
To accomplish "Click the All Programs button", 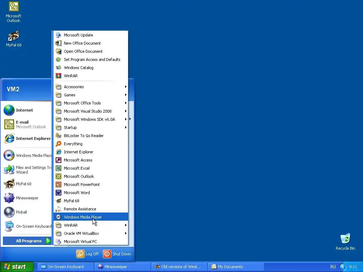I will coord(27,241).
